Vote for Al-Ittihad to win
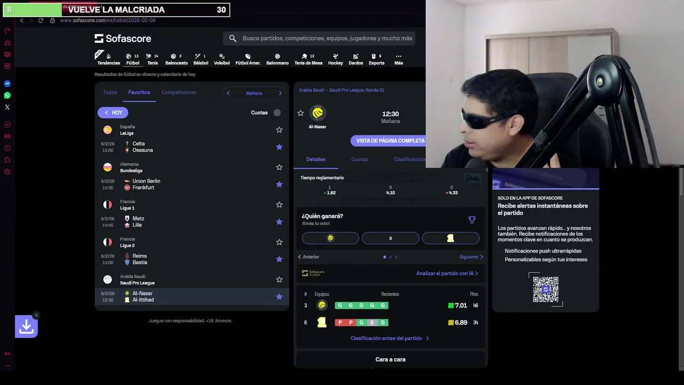 tap(450, 238)
